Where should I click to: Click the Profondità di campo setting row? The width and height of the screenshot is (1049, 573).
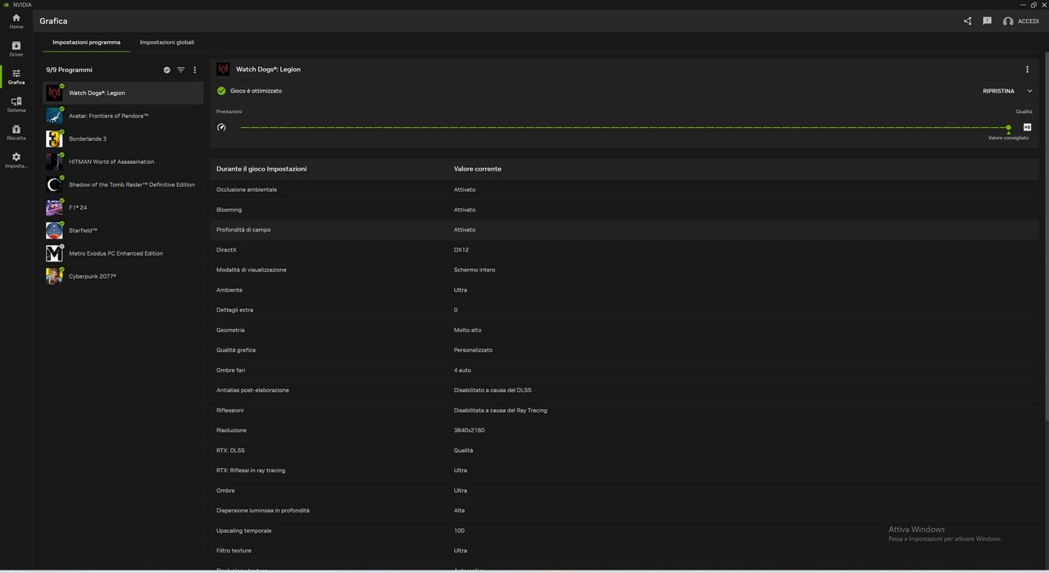624,230
